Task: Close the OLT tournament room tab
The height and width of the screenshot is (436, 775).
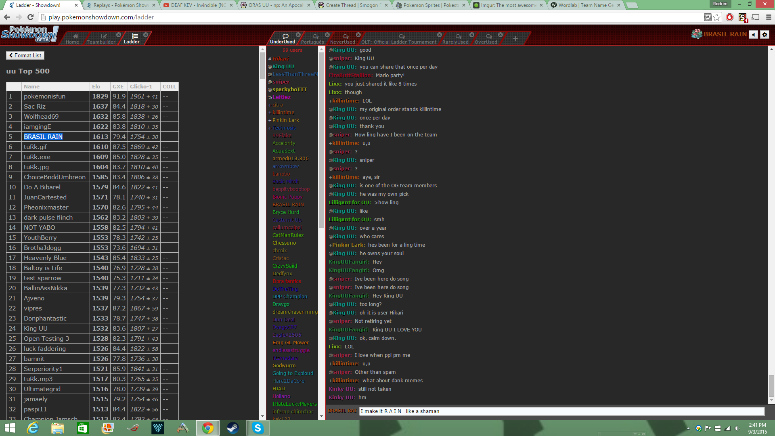Action: 440,35
